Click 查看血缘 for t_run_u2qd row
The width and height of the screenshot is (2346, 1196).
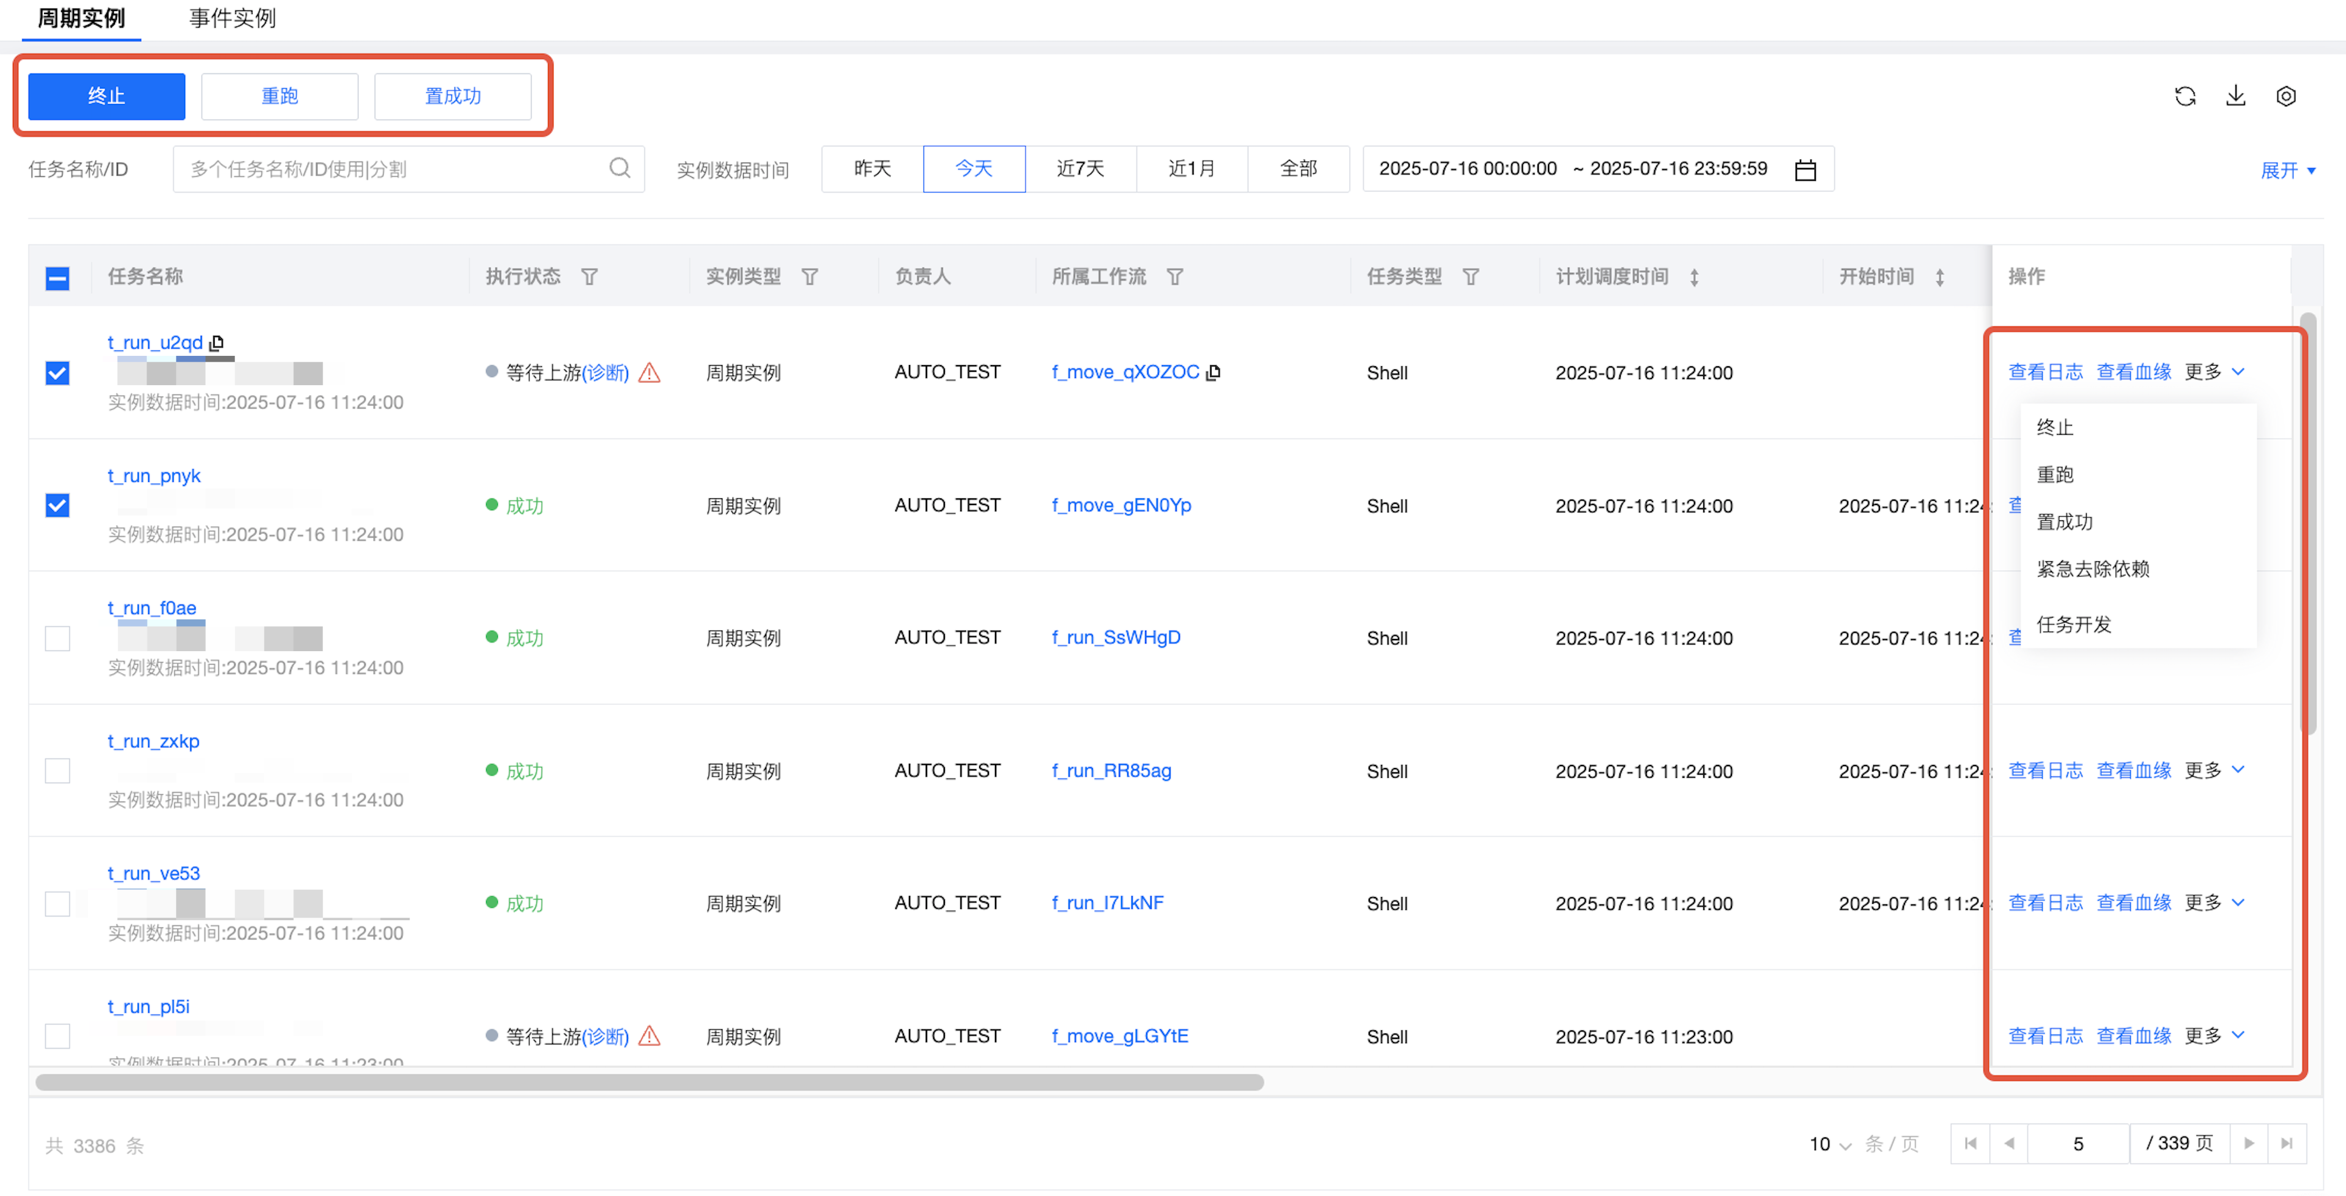click(x=2134, y=371)
